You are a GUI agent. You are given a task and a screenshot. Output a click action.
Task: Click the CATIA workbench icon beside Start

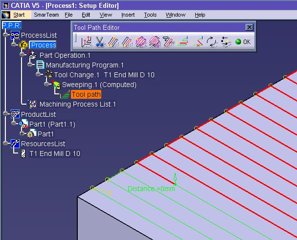[6, 15]
